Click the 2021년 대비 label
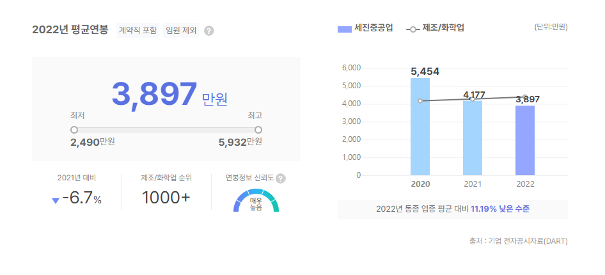Viewport: 605px width, 275px height. [x=77, y=178]
